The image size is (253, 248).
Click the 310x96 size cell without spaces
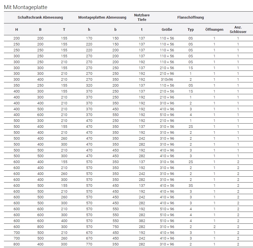167,80
